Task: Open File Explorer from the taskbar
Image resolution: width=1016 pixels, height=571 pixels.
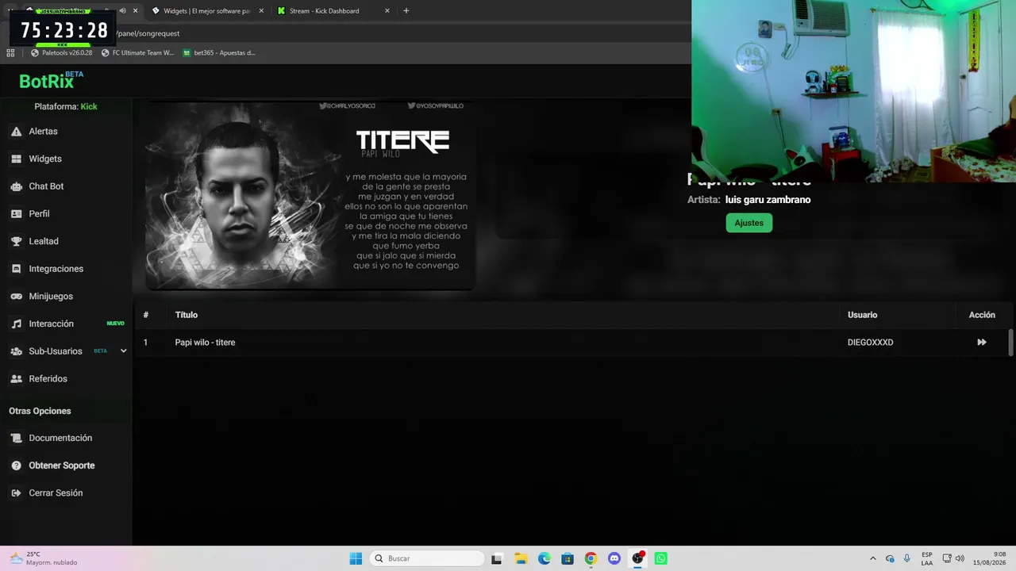Action: pos(521,558)
